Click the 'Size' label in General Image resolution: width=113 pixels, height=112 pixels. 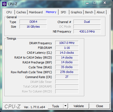[x=14, y=27]
